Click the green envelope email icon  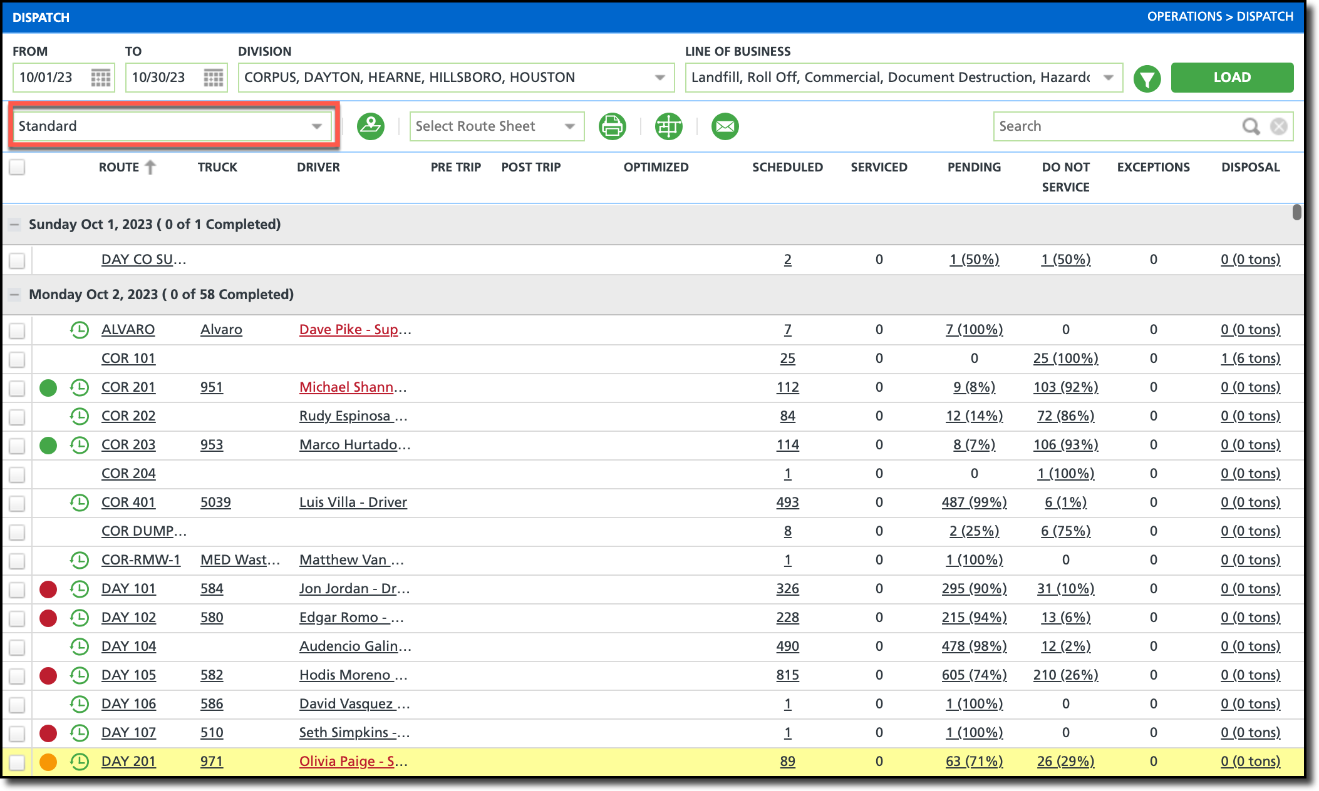pos(725,126)
